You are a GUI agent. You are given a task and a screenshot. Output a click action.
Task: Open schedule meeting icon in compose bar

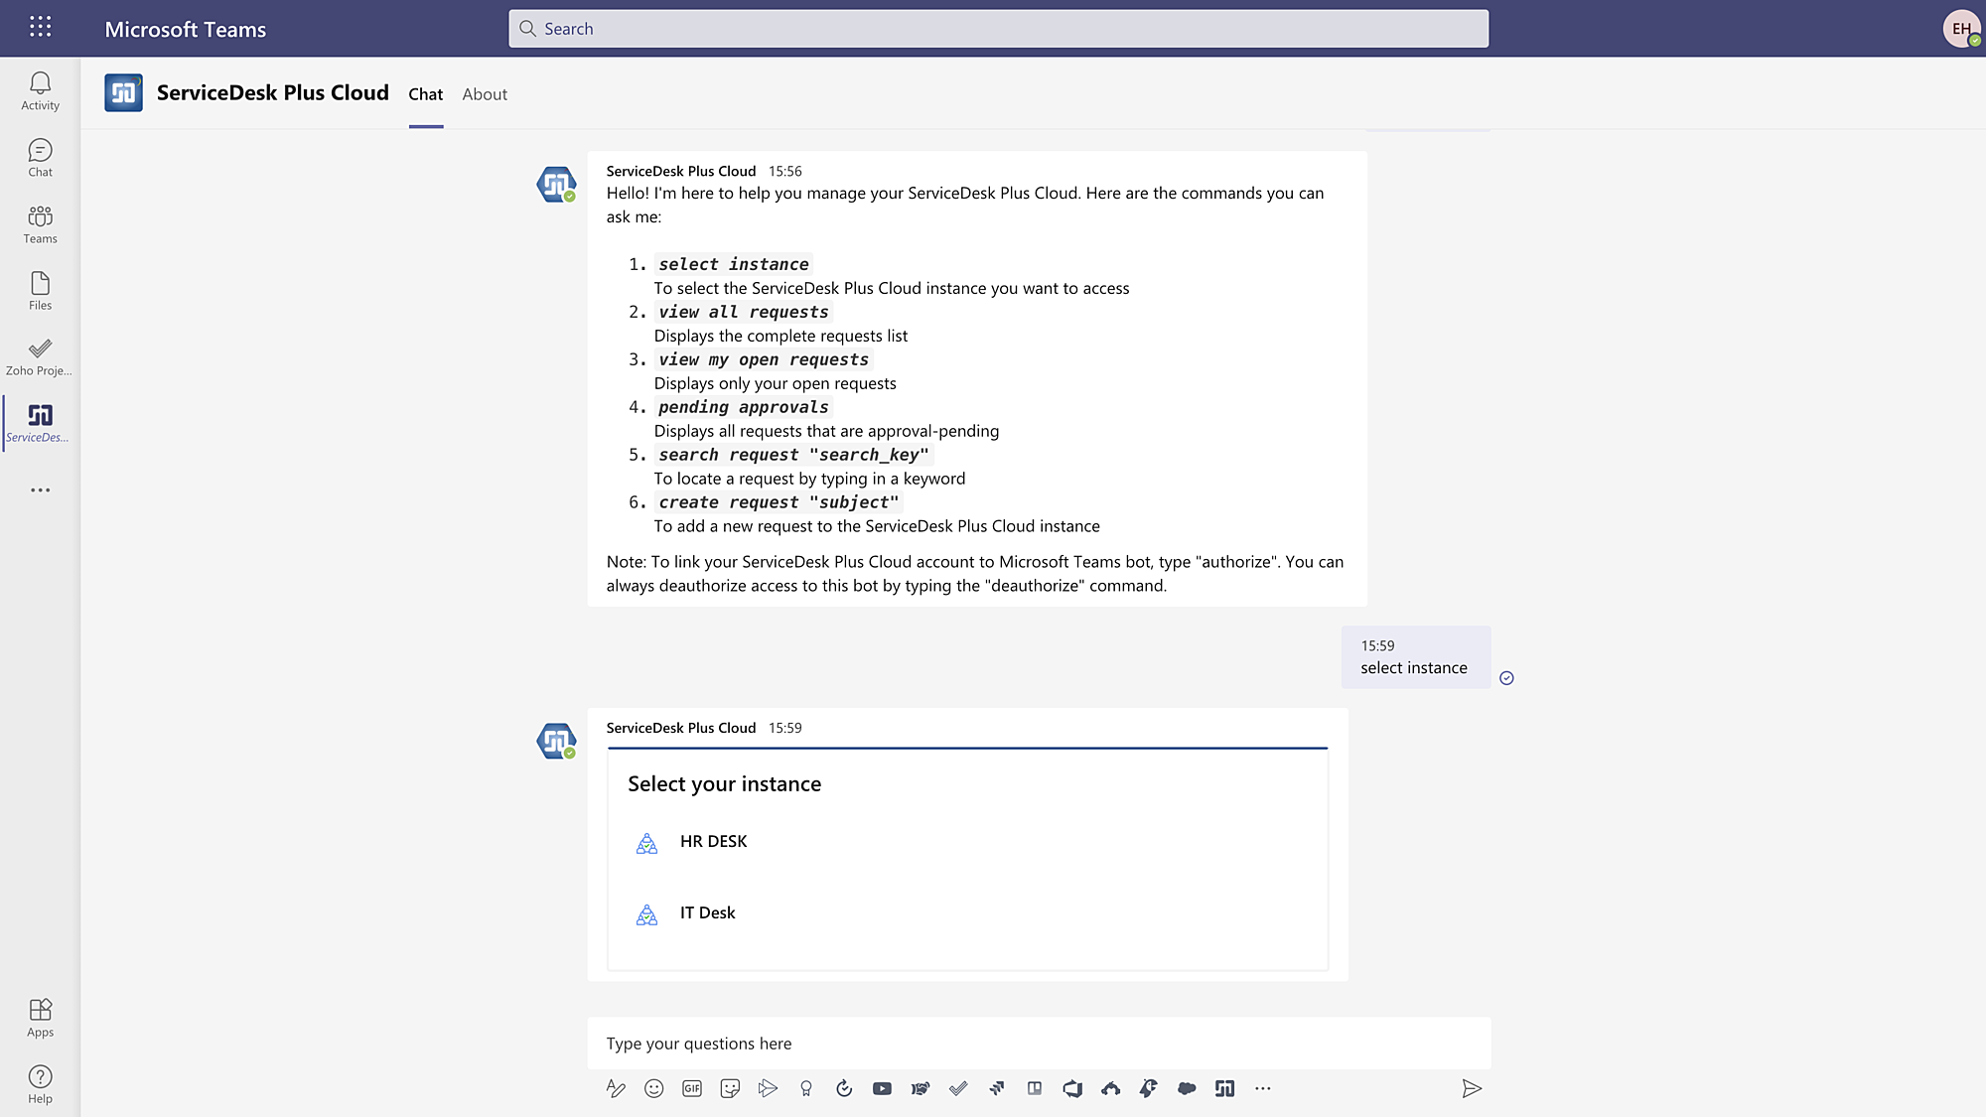(768, 1088)
